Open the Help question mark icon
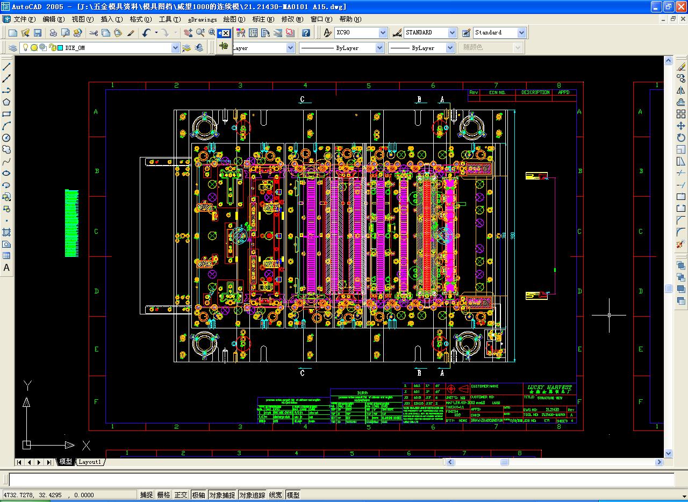 (306, 33)
